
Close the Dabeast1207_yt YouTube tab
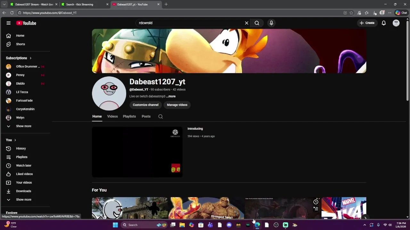158,4
